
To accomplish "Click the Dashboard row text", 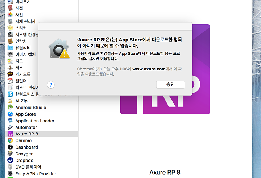I will pyautogui.click(x=26, y=147).
